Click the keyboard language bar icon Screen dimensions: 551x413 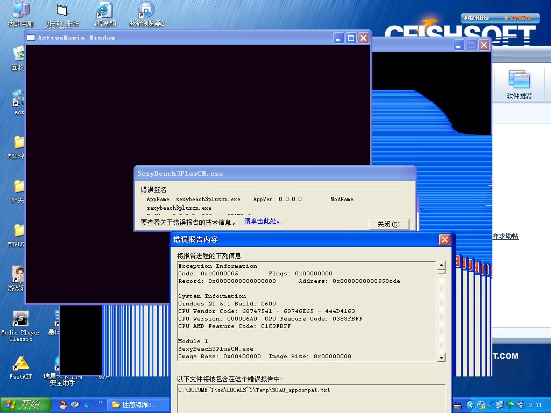457,405
